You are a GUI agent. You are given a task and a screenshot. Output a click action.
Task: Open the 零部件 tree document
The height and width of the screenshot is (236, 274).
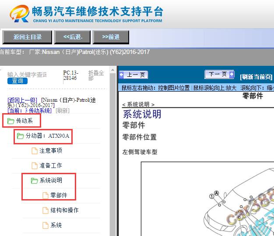[59, 195]
